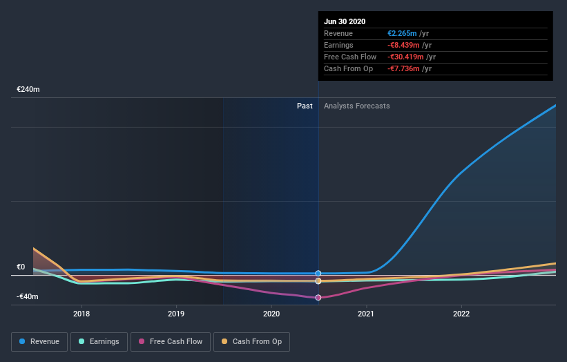The height and width of the screenshot is (362, 567).
Task: Select the orange Cash From Op data point
Action: tap(318, 281)
